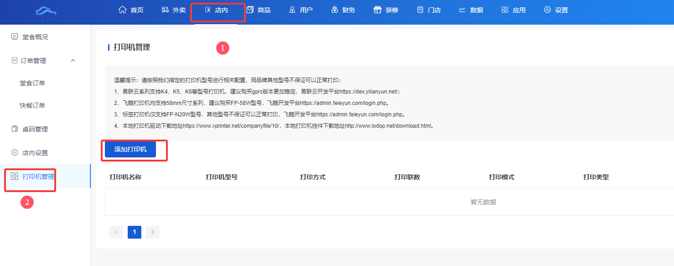Open the 数据 menu
674x266 pixels.
tap(477, 10)
